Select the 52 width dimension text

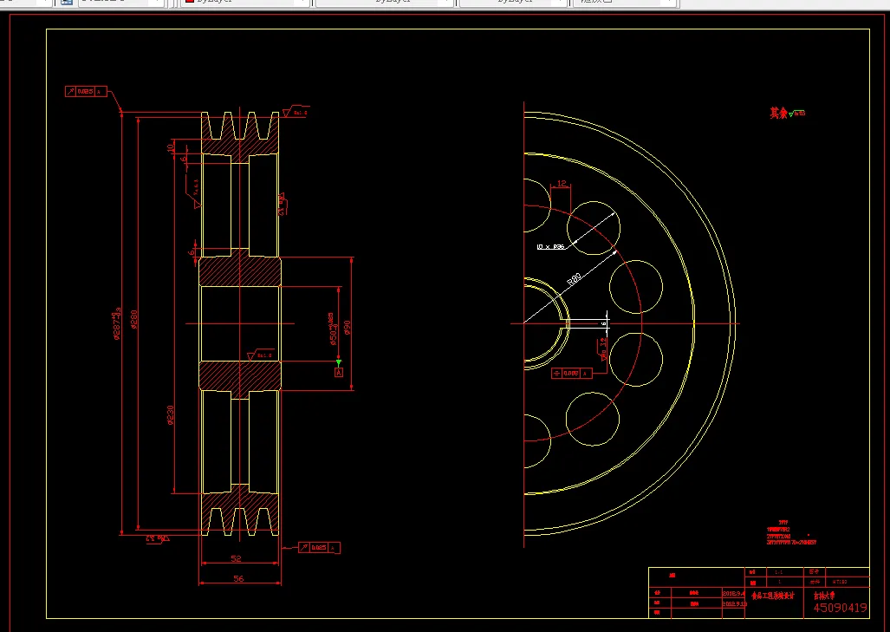point(236,559)
